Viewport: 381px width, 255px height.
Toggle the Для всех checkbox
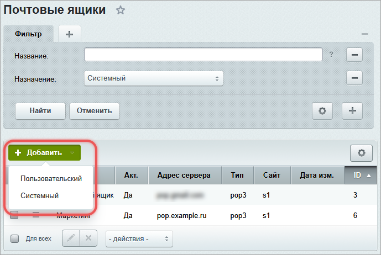[15, 239]
